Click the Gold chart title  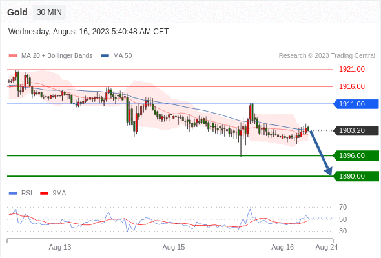point(17,12)
